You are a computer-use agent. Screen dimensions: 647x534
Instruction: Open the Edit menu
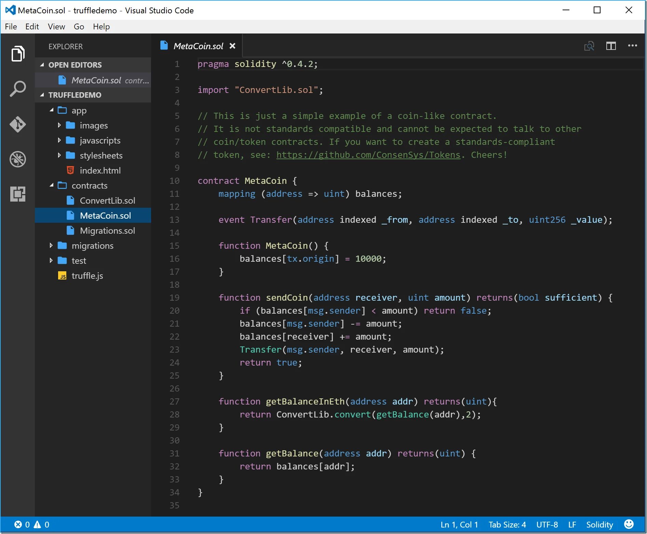click(32, 27)
